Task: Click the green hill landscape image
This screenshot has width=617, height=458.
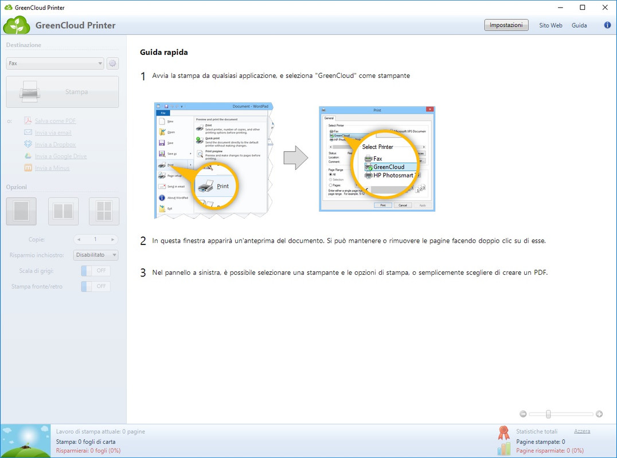Action: [x=26, y=441]
